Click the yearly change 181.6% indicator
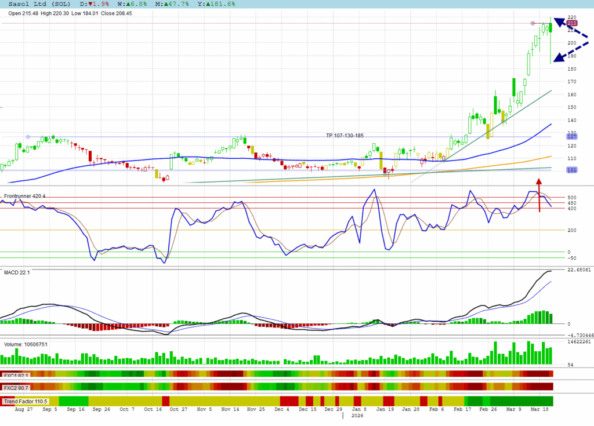Viewport: 594px width, 426px height. pyautogui.click(x=220, y=4)
